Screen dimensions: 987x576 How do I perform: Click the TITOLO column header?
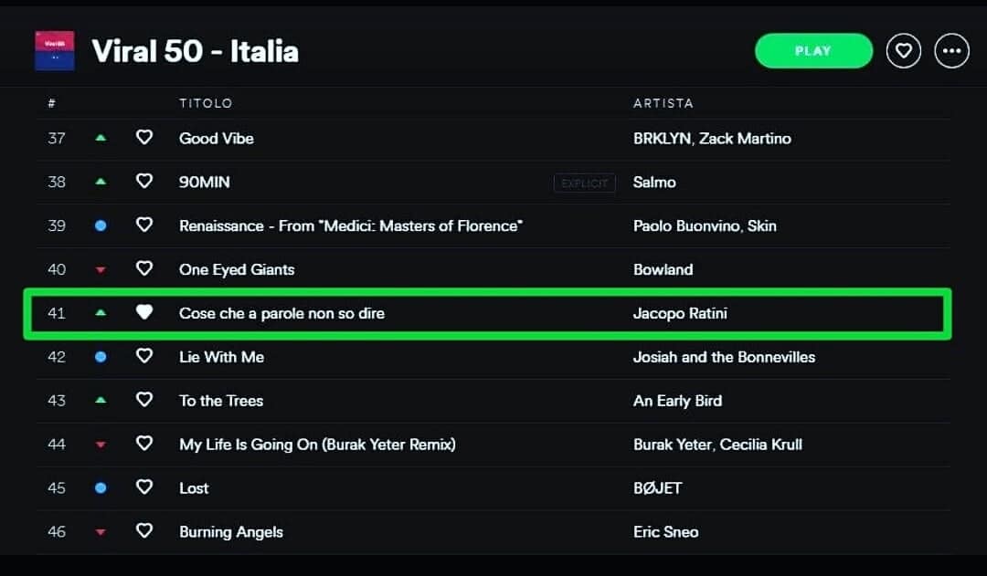click(x=206, y=103)
